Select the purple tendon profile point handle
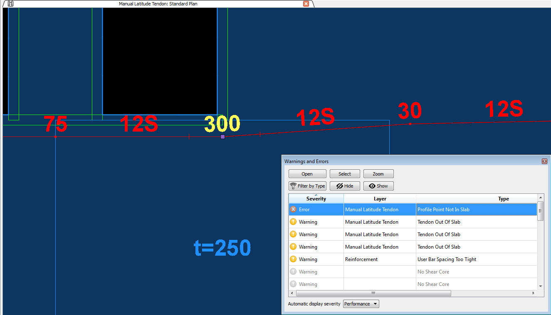Screen dimensions: 551x315 point(222,137)
